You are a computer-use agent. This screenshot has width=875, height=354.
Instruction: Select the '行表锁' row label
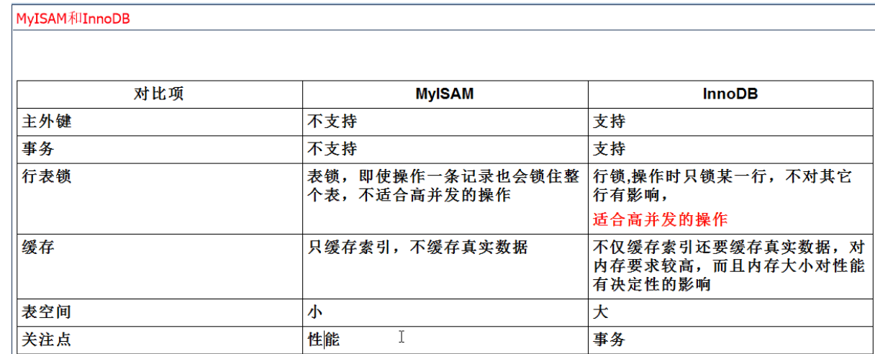click(x=47, y=176)
